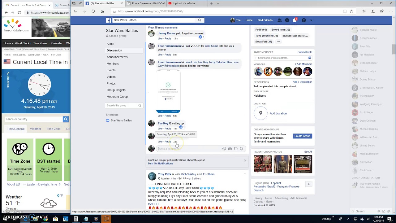The width and height of the screenshot is (396, 223).
Task: Click Weather tab in timeanddate window
Action: [x=36, y=129]
